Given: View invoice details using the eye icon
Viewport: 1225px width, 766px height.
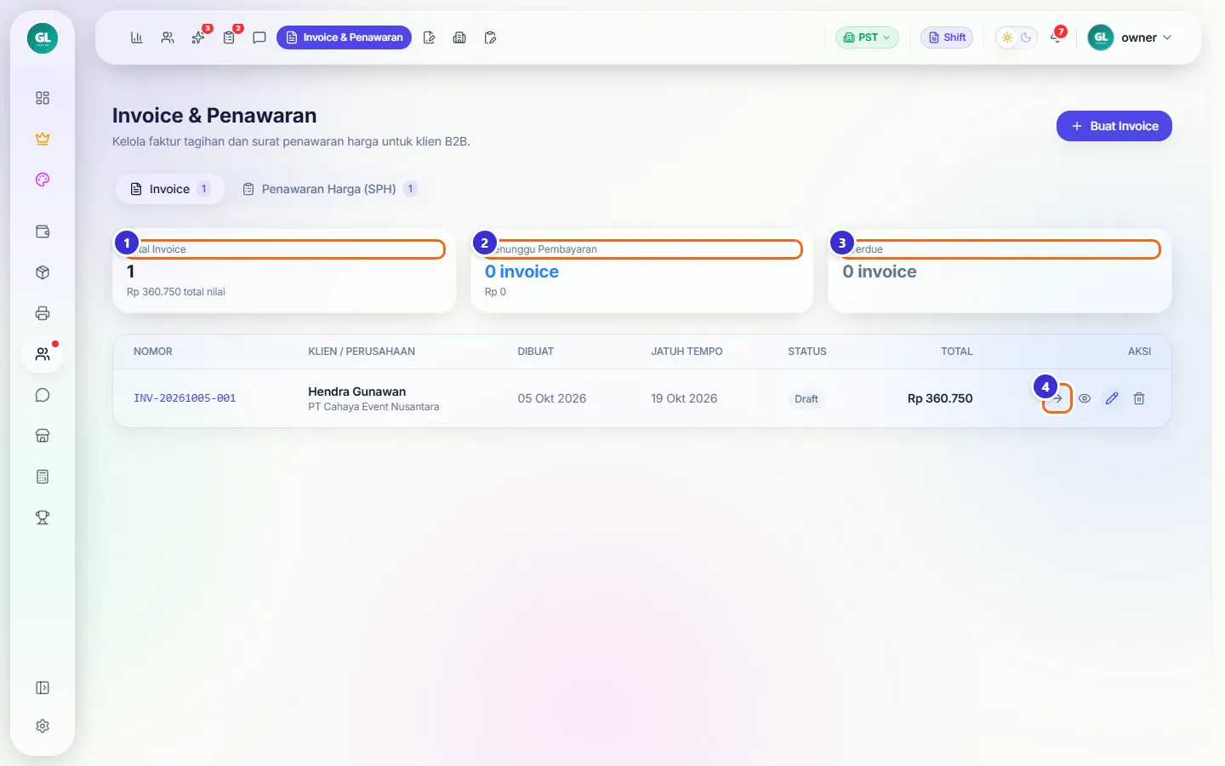Looking at the screenshot, I should click(1085, 398).
